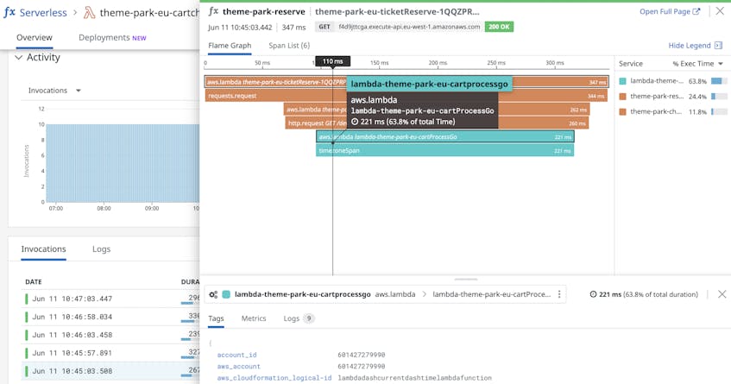Click the lambdadashcurrentdashtimelambdafunction tag value
This screenshot has height=384, width=731.
click(415, 378)
